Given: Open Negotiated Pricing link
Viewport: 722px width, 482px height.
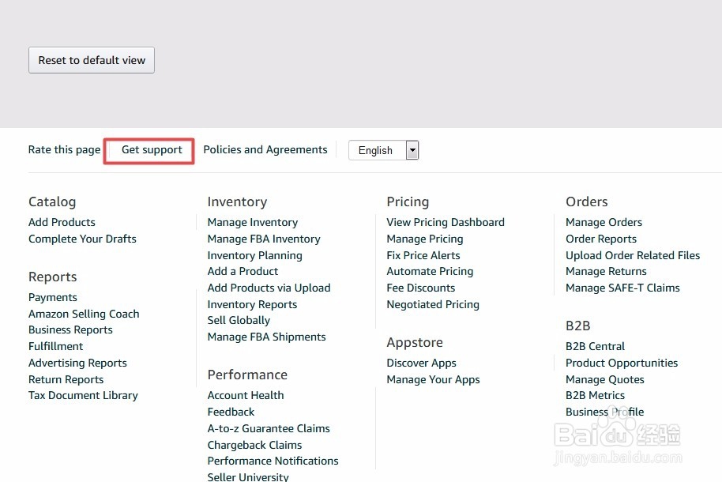Looking at the screenshot, I should coord(433,304).
